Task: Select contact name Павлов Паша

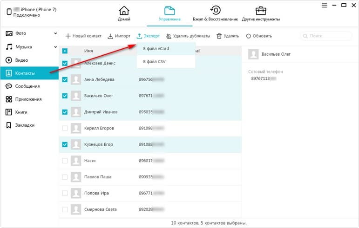Action: point(98,176)
